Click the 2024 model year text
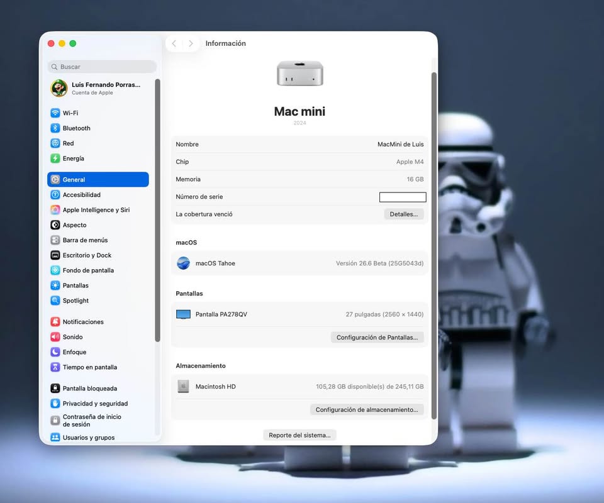The height and width of the screenshot is (503, 604). click(299, 123)
